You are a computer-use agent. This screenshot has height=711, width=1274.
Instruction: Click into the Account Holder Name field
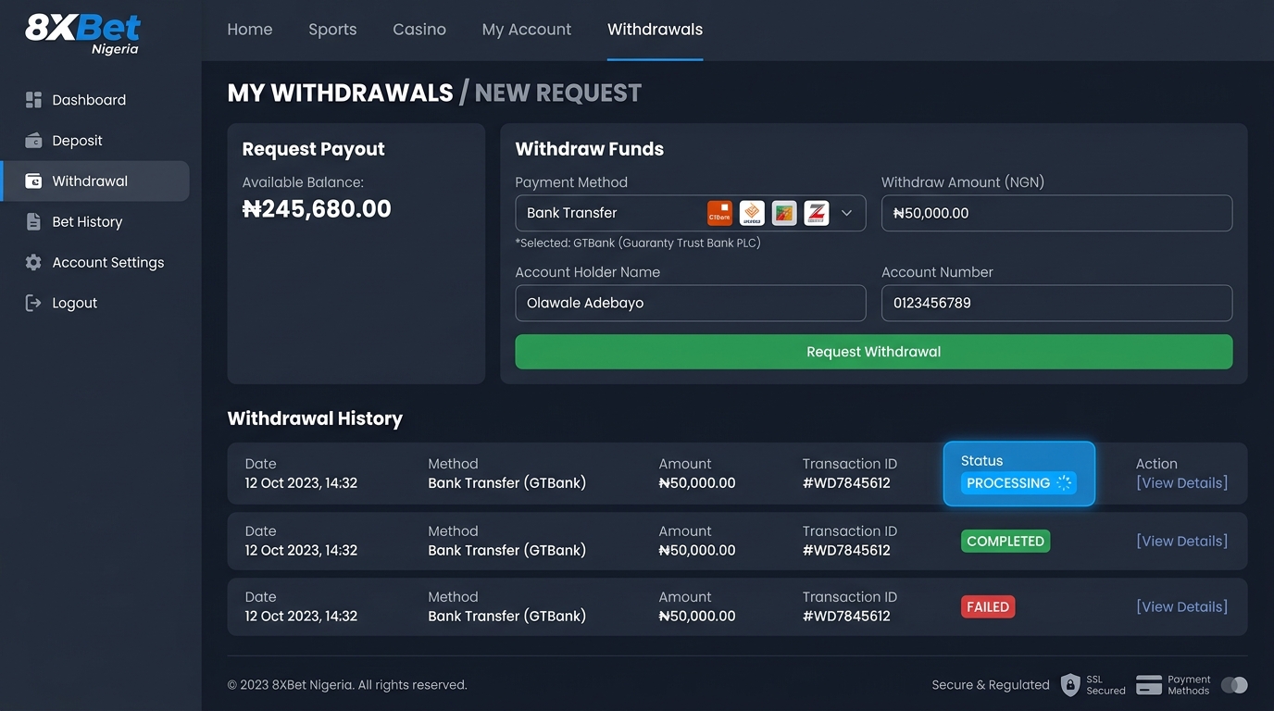point(691,303)
